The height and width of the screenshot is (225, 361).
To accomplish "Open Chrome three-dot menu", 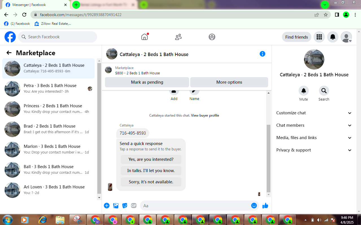I will point(355,15).
